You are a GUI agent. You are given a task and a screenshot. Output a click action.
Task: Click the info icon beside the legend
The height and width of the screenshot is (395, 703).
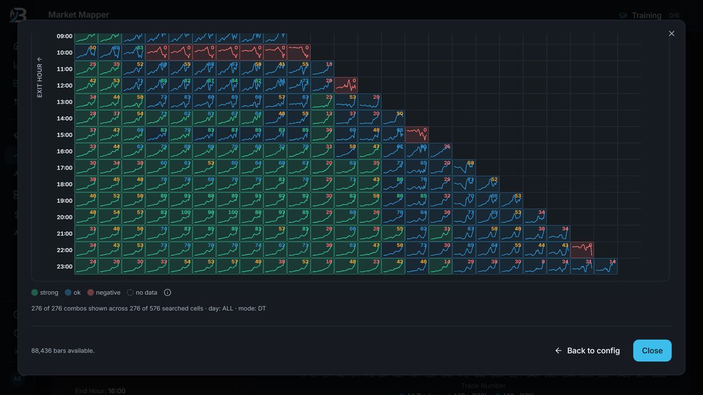168,292
